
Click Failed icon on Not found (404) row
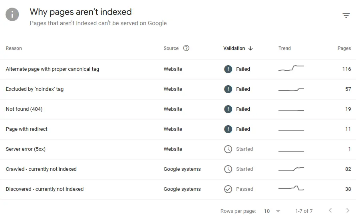[228, 109]
